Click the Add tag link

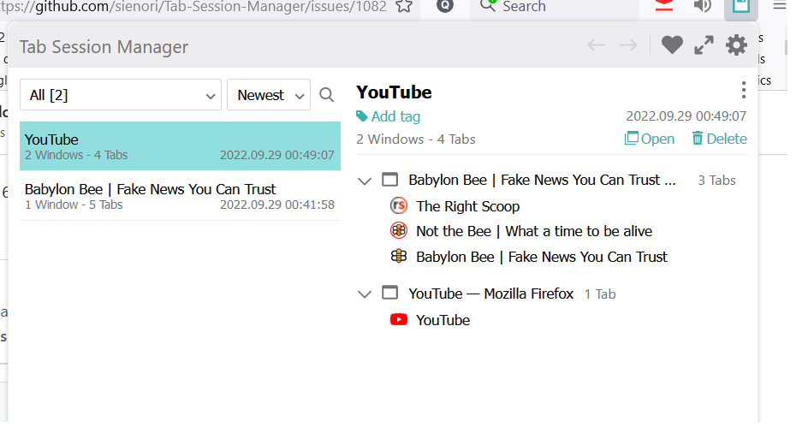tap(395, 116)
